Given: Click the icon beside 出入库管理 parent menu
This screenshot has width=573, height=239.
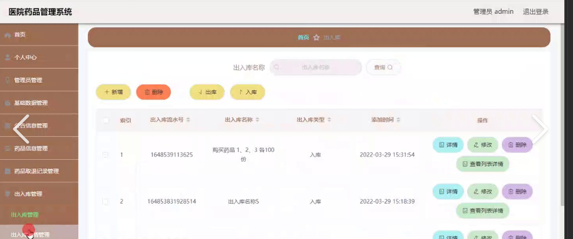Looking at the screenshot, I should click(x=8, y=194).
